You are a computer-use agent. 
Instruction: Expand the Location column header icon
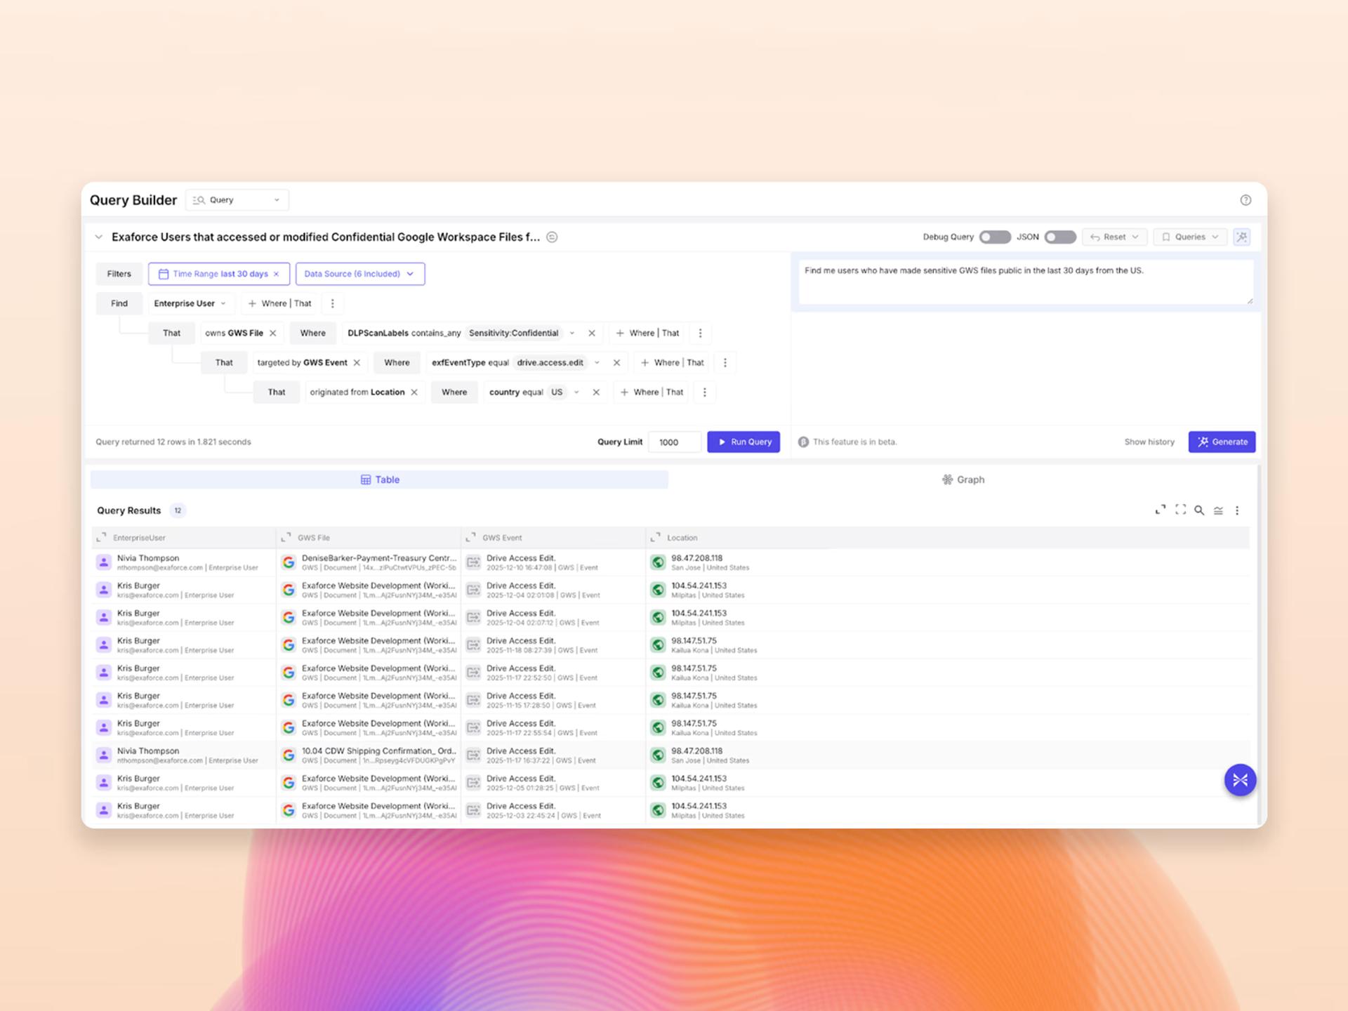pos(655,538)
